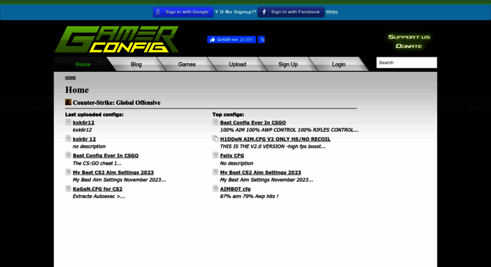Open the Sign Up tab

tap(288, 64)
